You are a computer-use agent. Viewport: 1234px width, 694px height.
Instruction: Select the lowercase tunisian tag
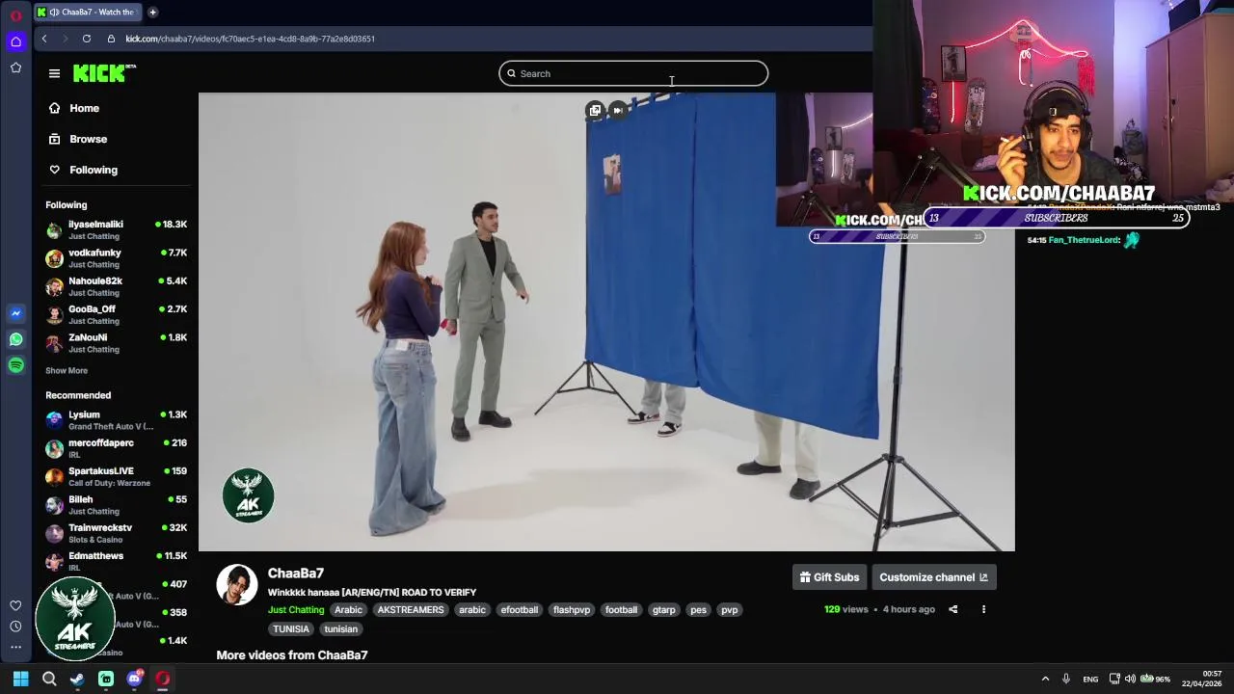tap(341, 628)
